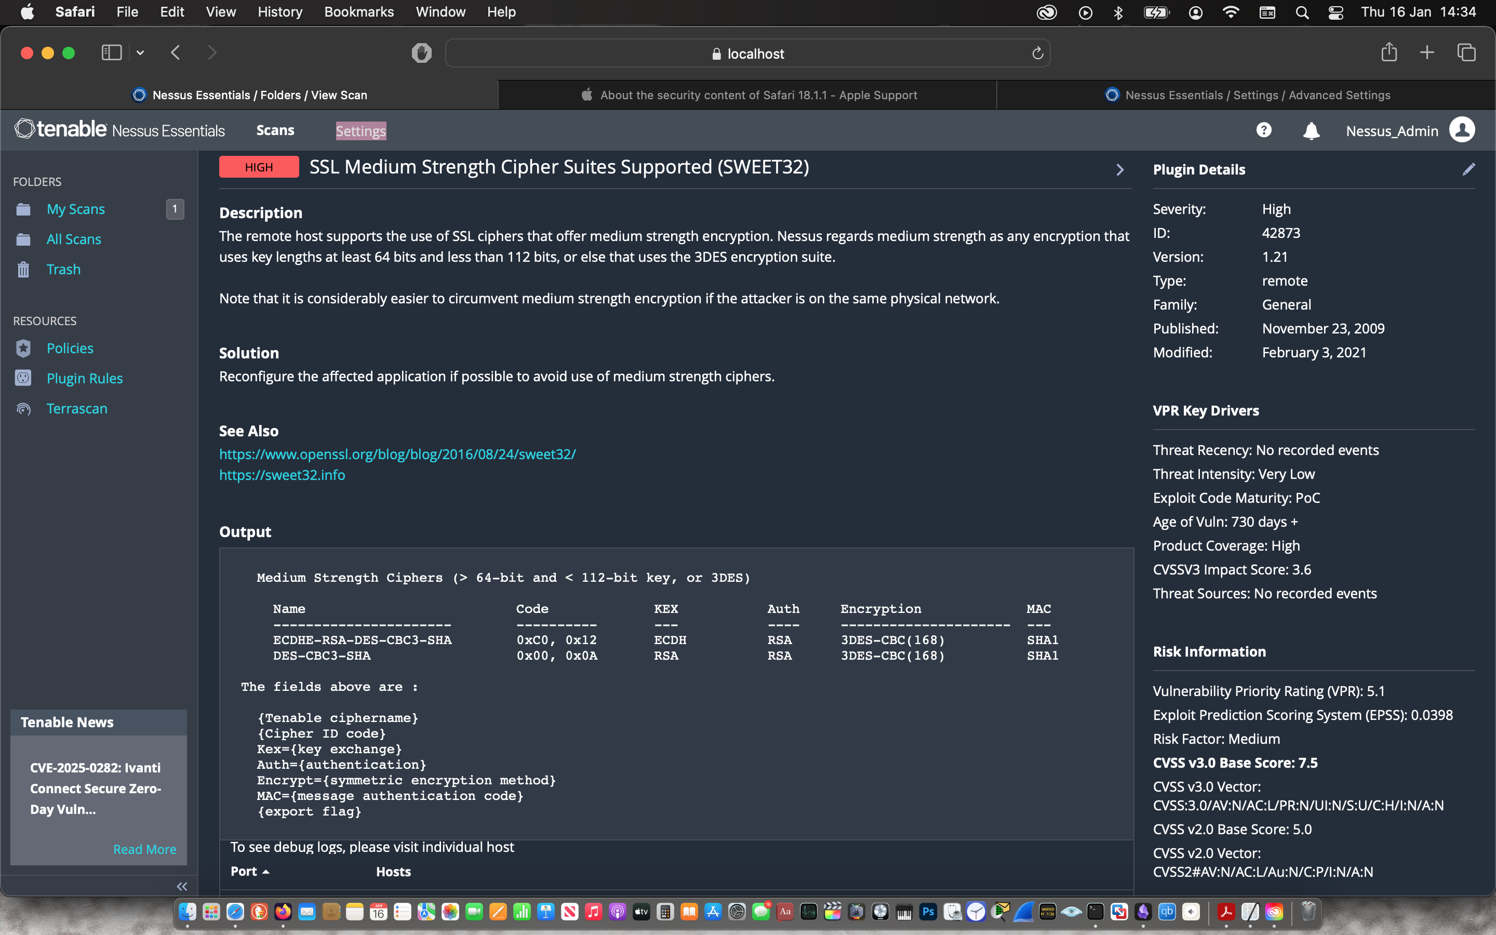Open sidebar dropdown arrow in Safari toolbar

click(x=140, y=53)
